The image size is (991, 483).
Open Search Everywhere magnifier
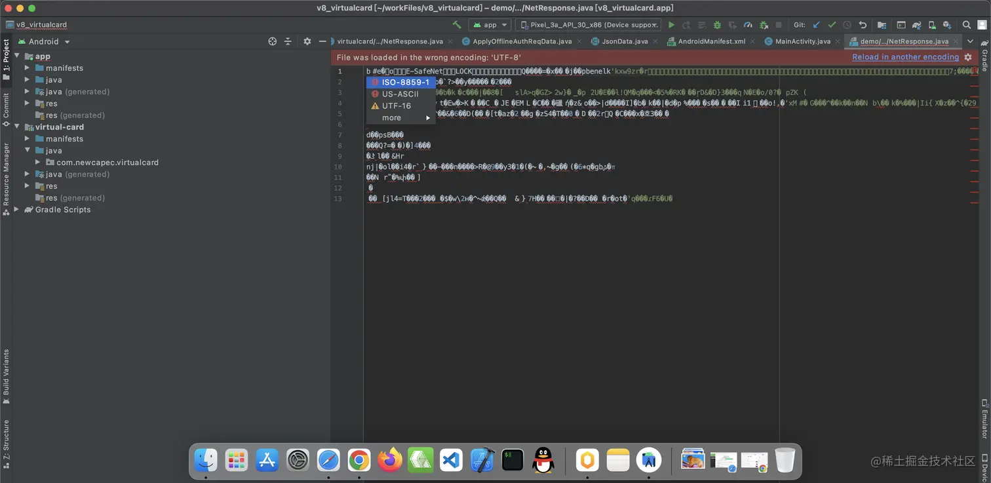[x=967, y=25]
